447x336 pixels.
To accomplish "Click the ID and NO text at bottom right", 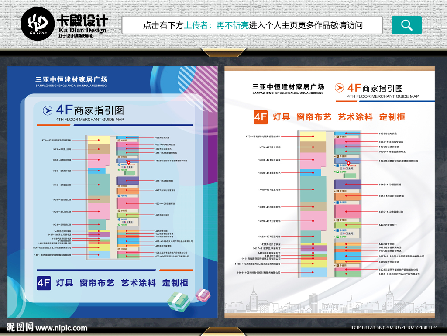I will tap(394, 327).
